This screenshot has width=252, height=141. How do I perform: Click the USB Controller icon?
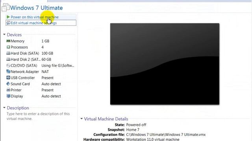8,78
